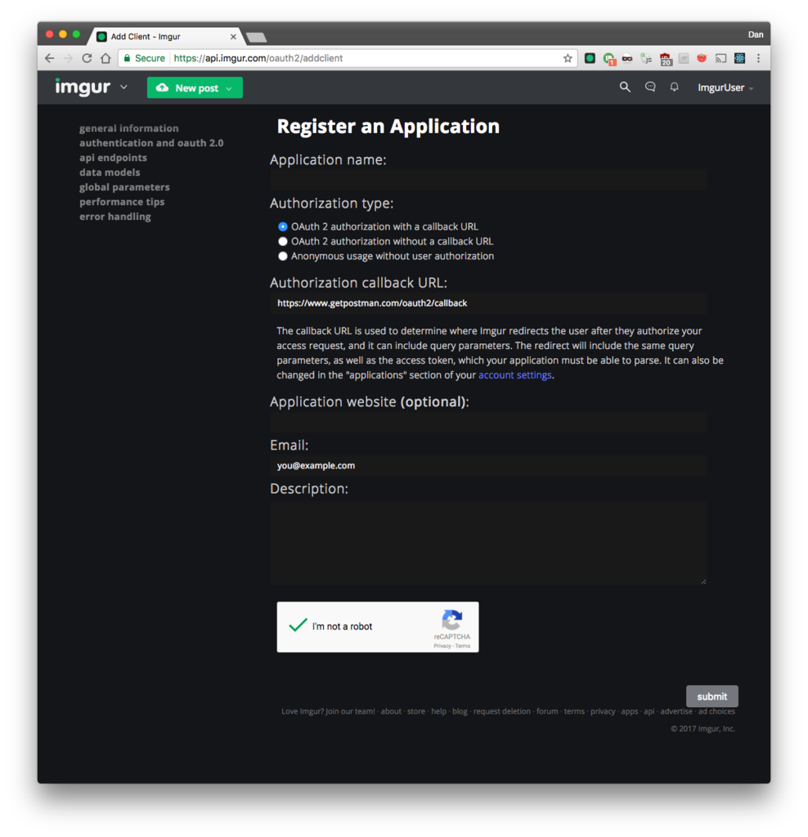Open the about footer link
The width and height of the screenshot is (808, 837).
point(391,711)
